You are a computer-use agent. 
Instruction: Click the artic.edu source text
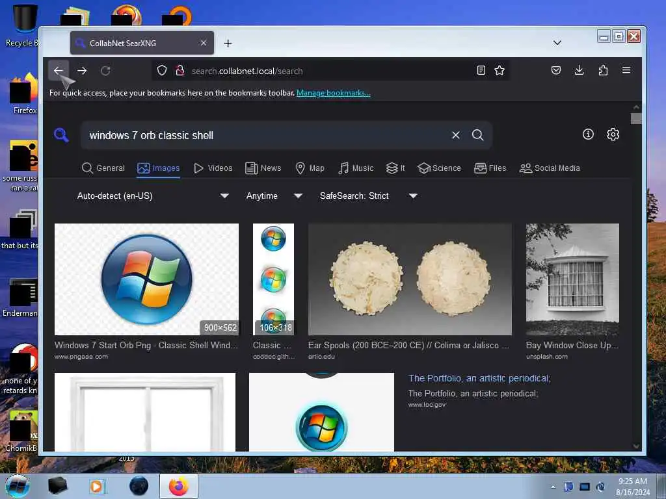point(321,357)
